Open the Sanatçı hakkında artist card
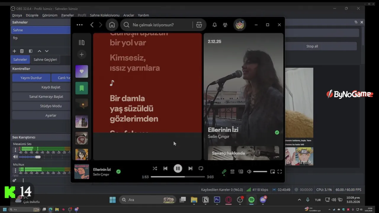The image size is (379, 213). 243,153
